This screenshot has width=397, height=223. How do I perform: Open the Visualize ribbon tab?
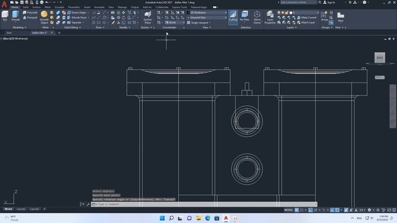pyautogui.click(x=60, y=7)
